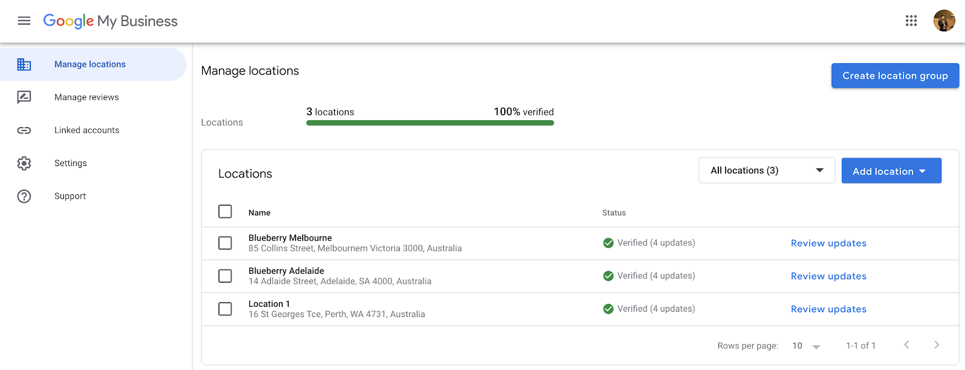
Task: Open Linked accounts in sidebar
Action: (x=93, y=131)
